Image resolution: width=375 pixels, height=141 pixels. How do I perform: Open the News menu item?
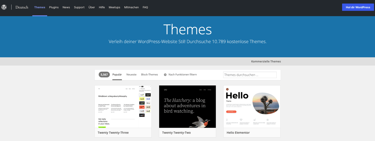[x=66, y=7]
